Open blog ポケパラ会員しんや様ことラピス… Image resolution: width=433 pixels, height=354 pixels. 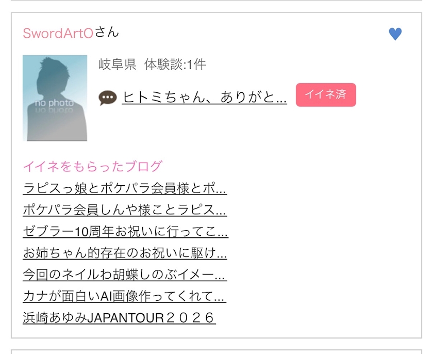[x=125, y=210]
